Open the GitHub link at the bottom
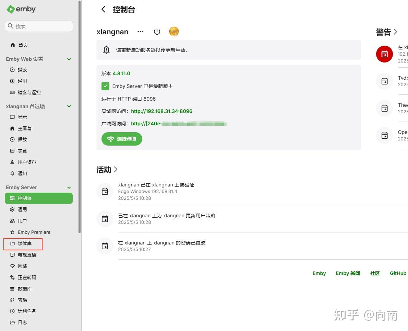 click(x=398, y=273)
